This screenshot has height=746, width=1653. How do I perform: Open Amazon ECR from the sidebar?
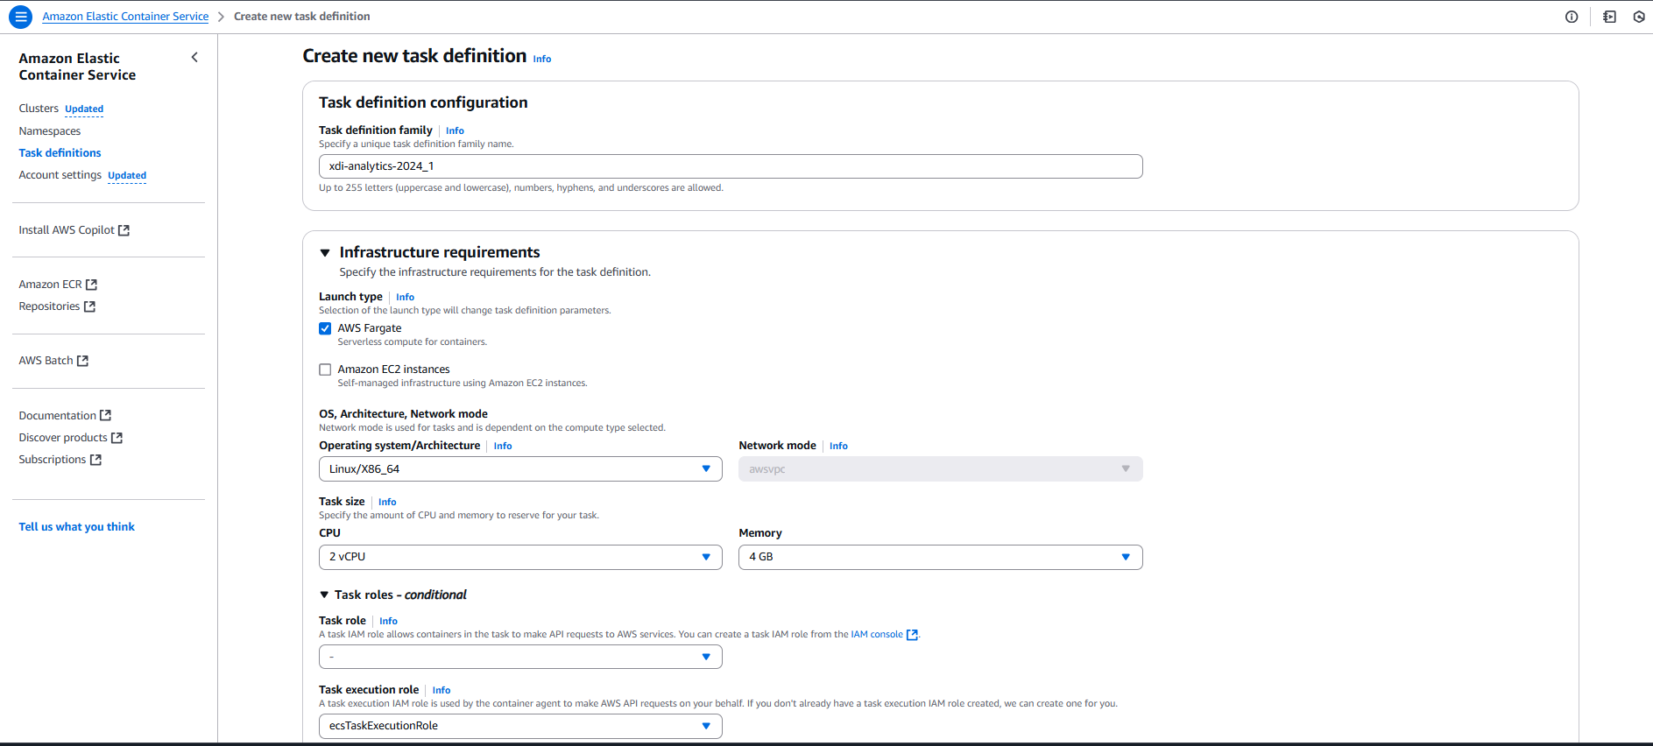(x=50, y=285)
